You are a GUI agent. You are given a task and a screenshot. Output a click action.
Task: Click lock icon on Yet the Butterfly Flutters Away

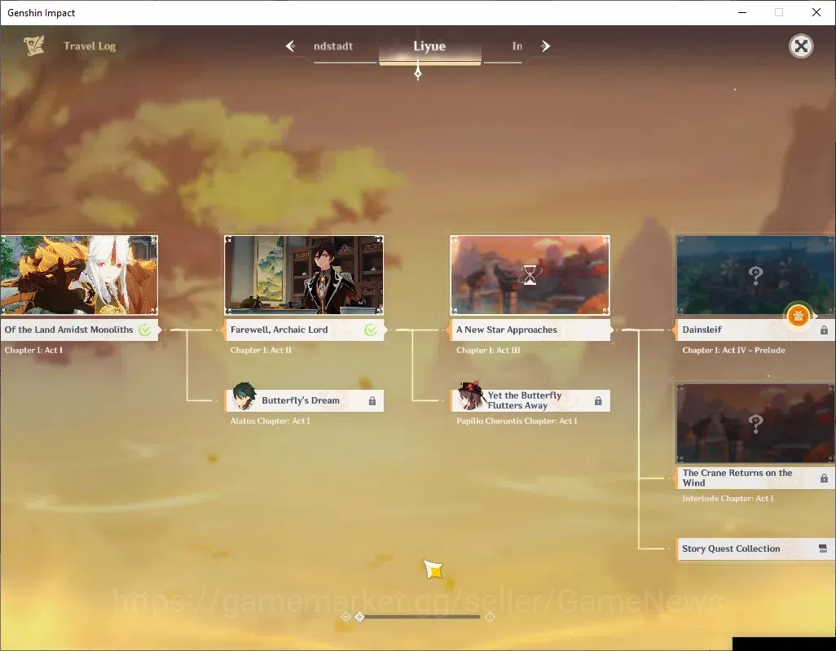coord(598,401)
